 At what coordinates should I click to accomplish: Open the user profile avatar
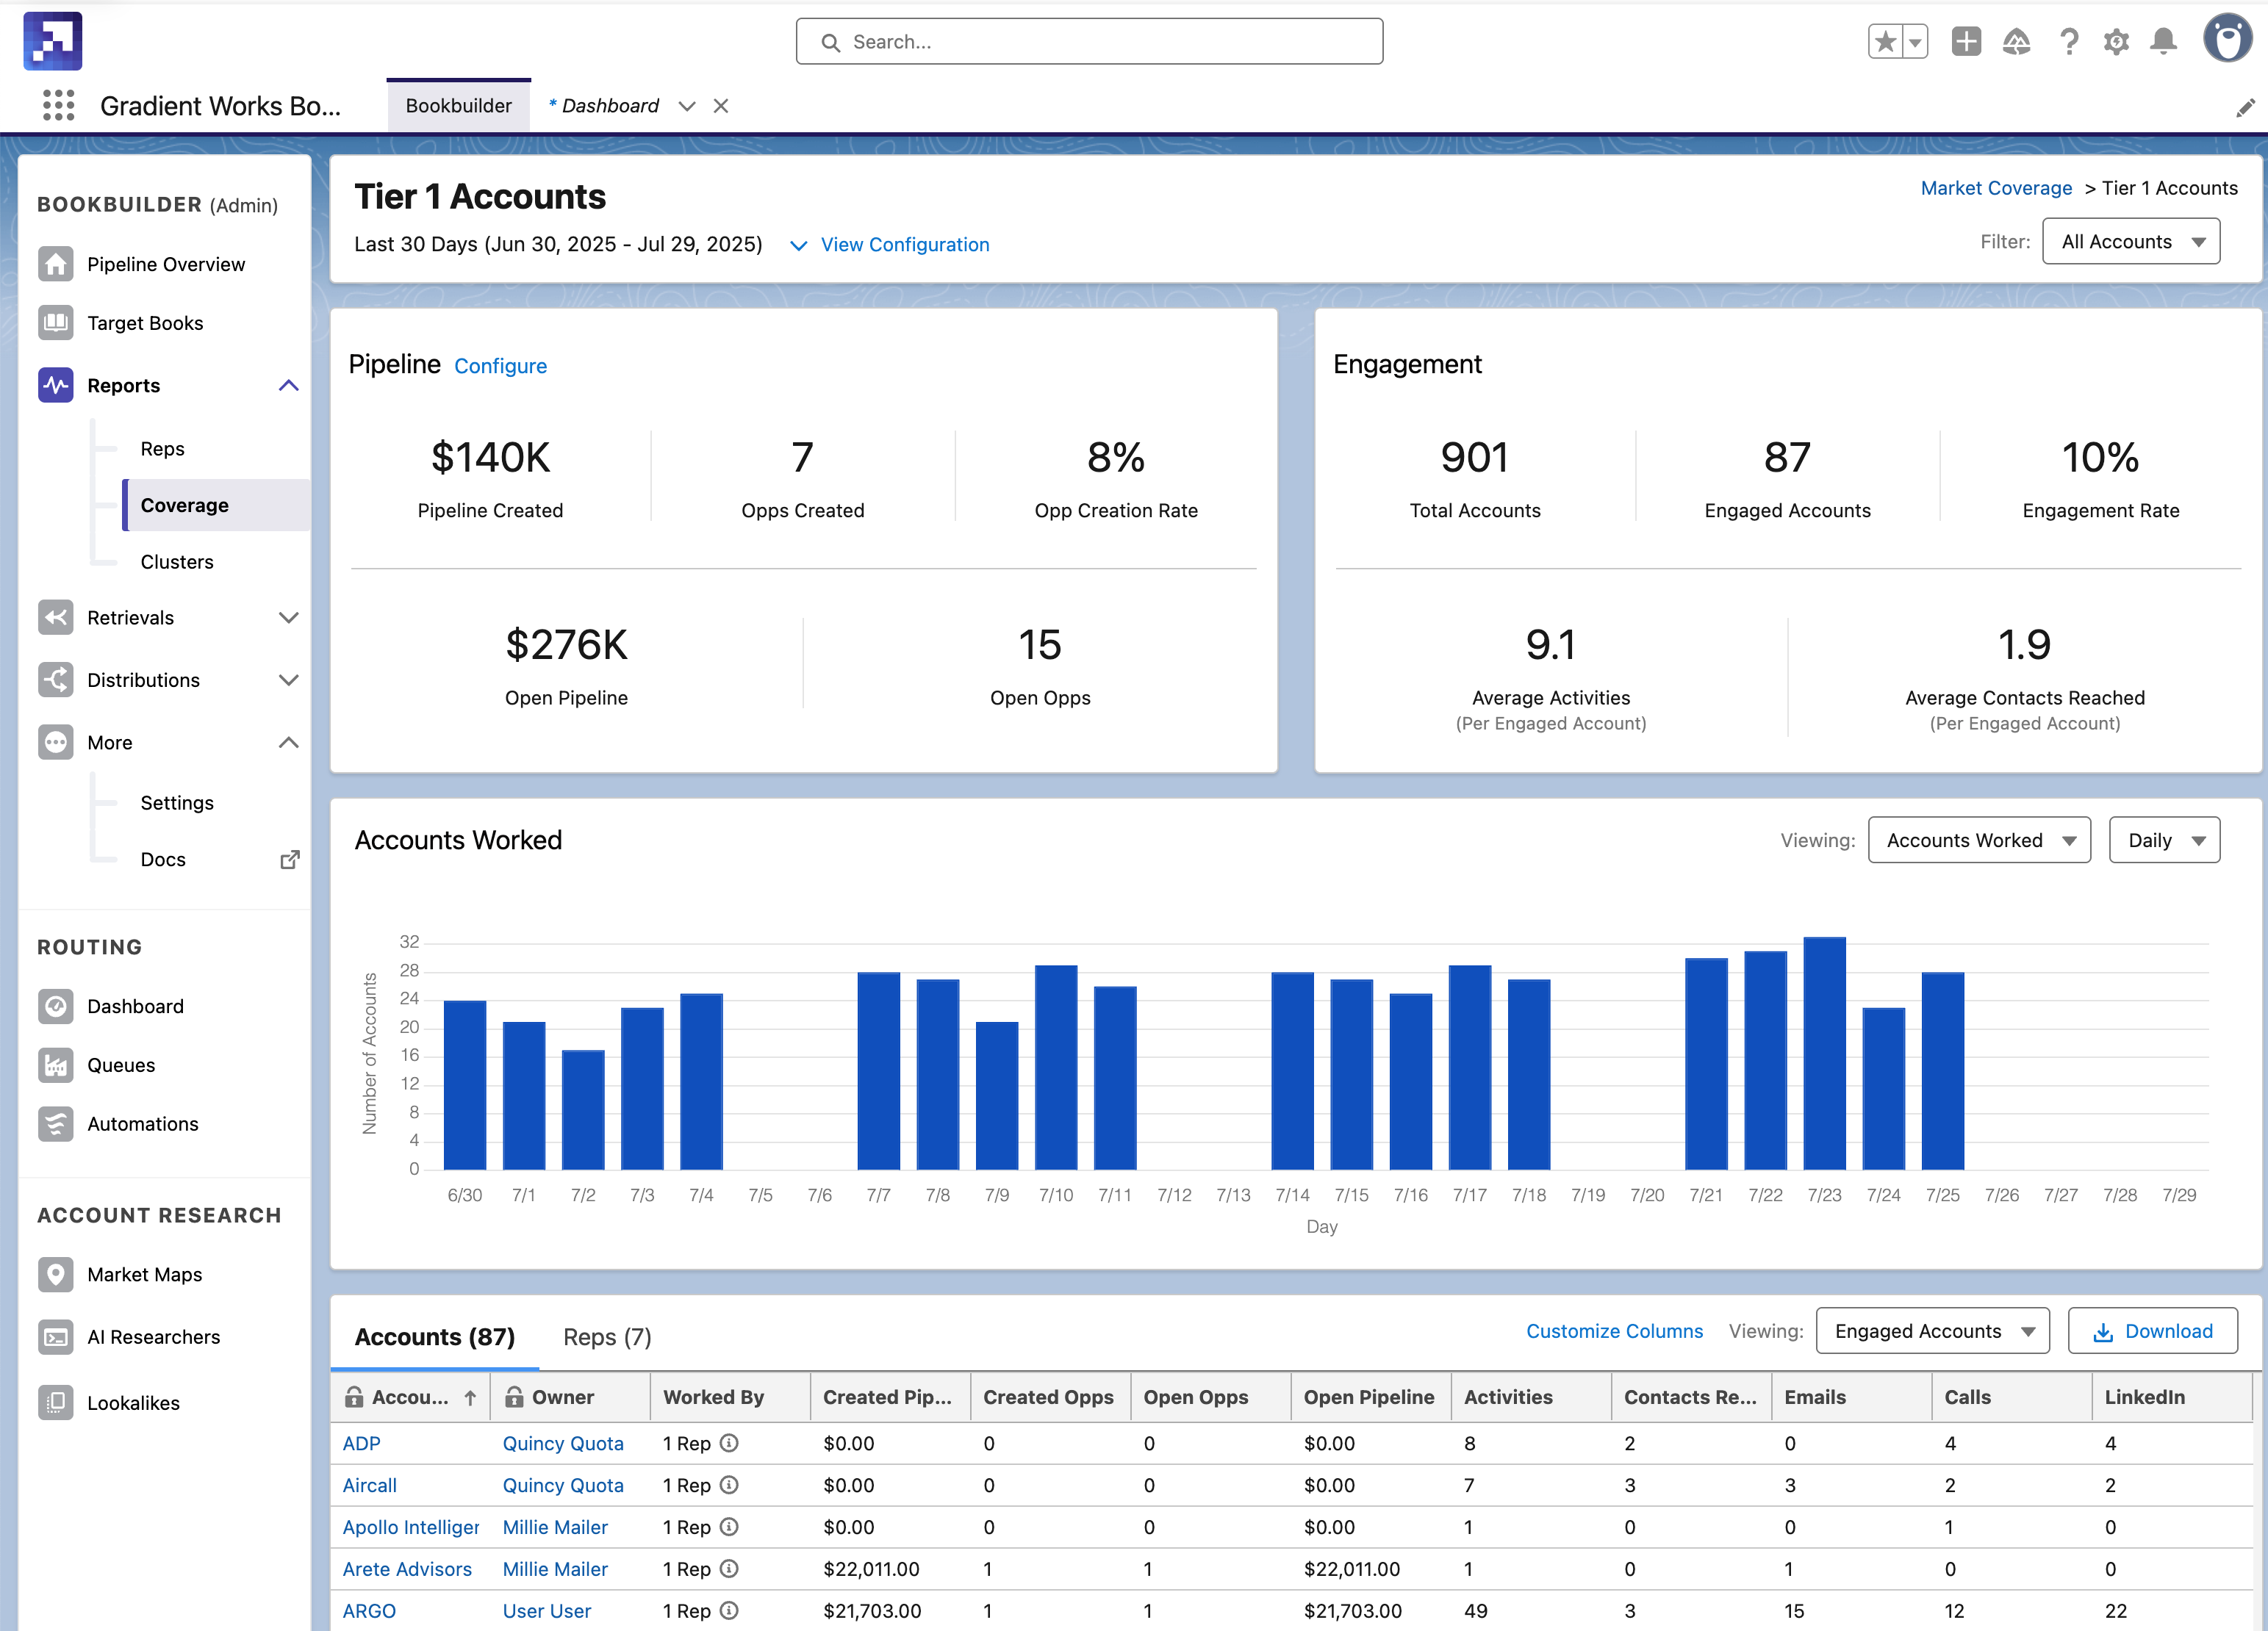click(x=2228, y=40)
